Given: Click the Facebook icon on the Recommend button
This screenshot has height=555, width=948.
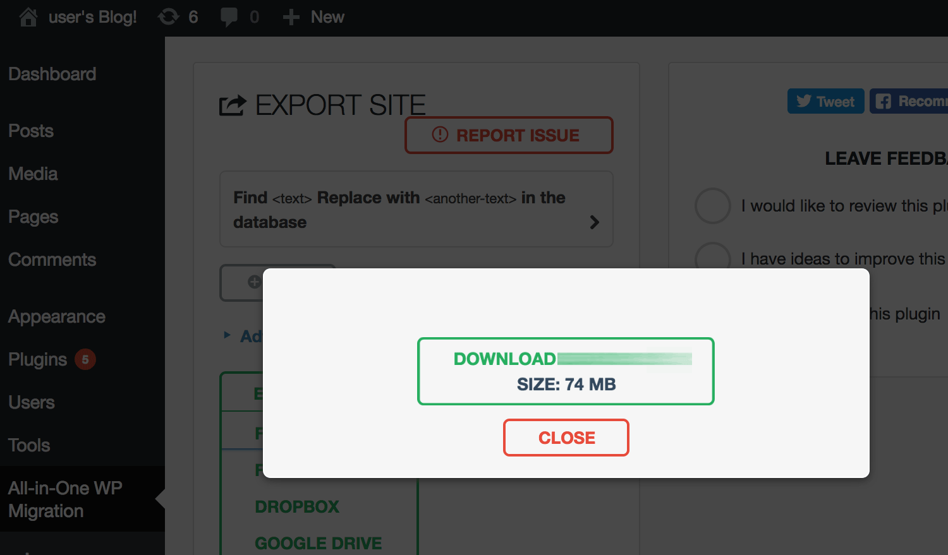Looking at the screenshot, I should 884,101.
